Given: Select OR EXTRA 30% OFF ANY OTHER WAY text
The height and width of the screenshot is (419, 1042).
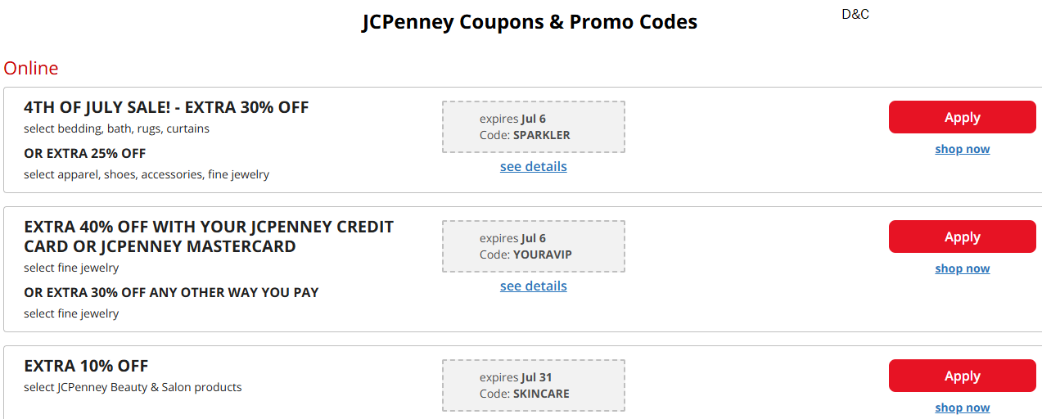Looking at the screenshot, I should [x=171, y=292].
